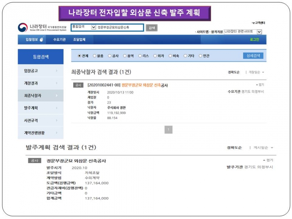Screen dimensions: 292x219
Task: Click the 낙찰금액 value 119,192,999
Action: pos(116,113)
